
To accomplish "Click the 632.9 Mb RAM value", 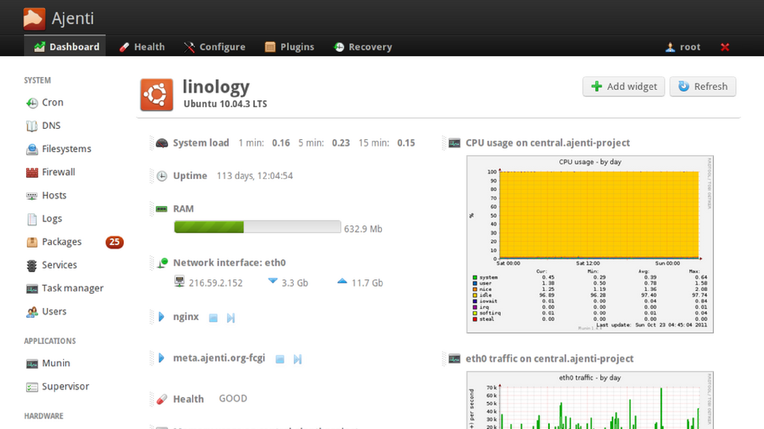I will (363, 229).
